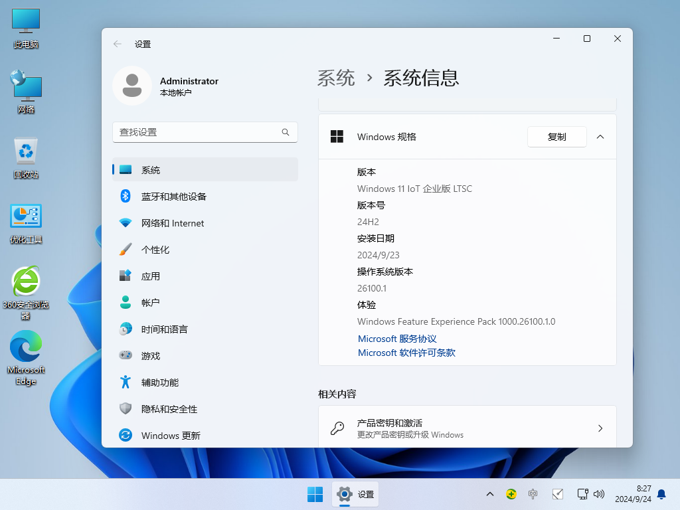Screen dimensions: 680x510
Task: Open 时间和语言 settings
Action: point(205,329)
